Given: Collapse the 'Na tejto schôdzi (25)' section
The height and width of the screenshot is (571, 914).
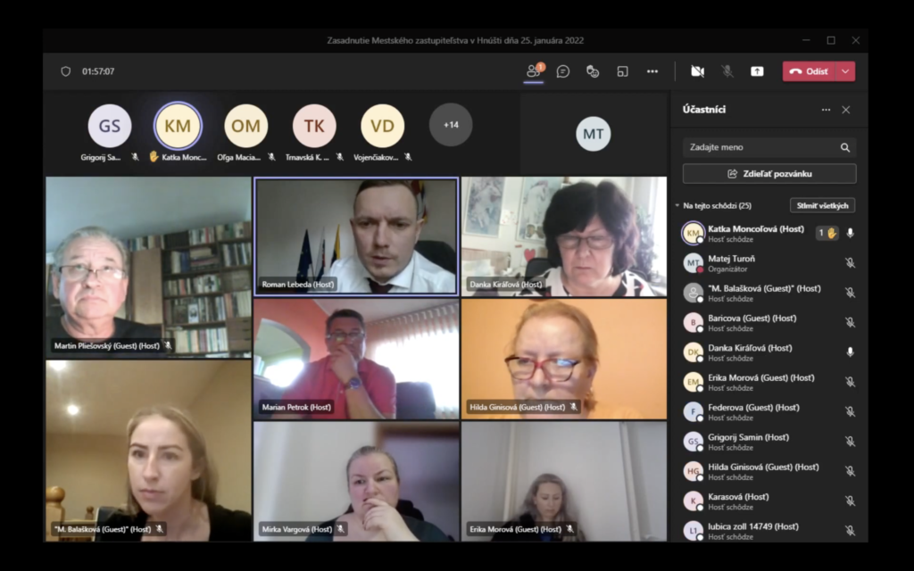Looking at the screenshot, I should [x=677, y=205].
